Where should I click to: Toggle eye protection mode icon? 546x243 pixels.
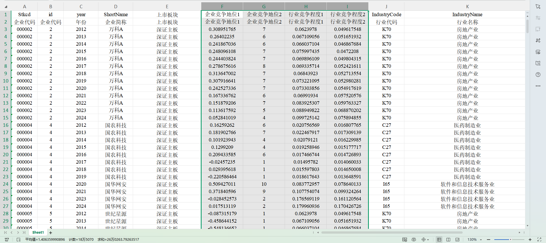click(x=414, y=240)
